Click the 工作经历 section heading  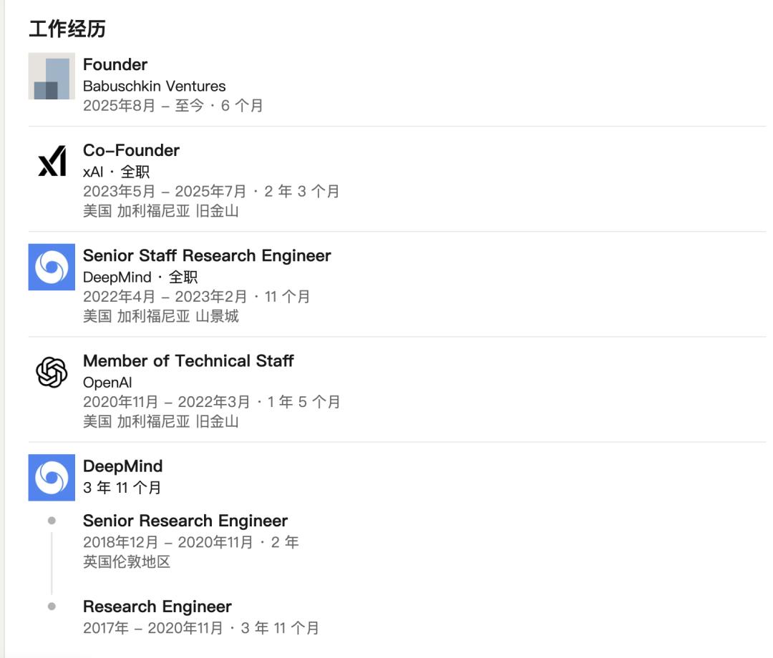(x=67, y=29)
